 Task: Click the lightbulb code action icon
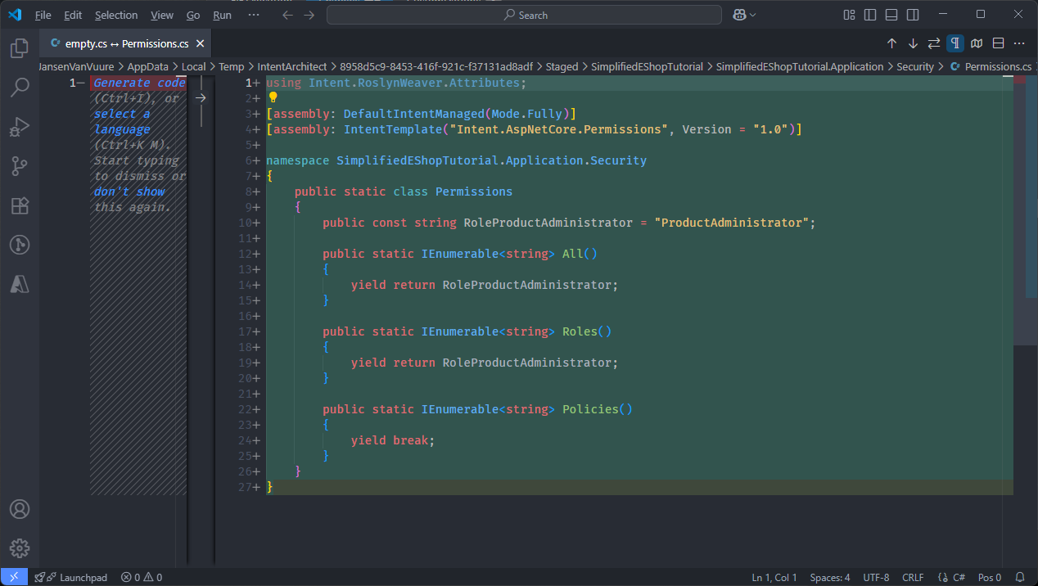tap(273, 97)
